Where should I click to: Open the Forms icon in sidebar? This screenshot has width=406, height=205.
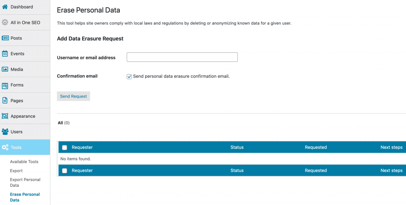tap(5, 85)
